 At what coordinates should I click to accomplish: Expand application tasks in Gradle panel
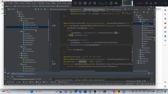pyautogui.click(x=138, y=20)
